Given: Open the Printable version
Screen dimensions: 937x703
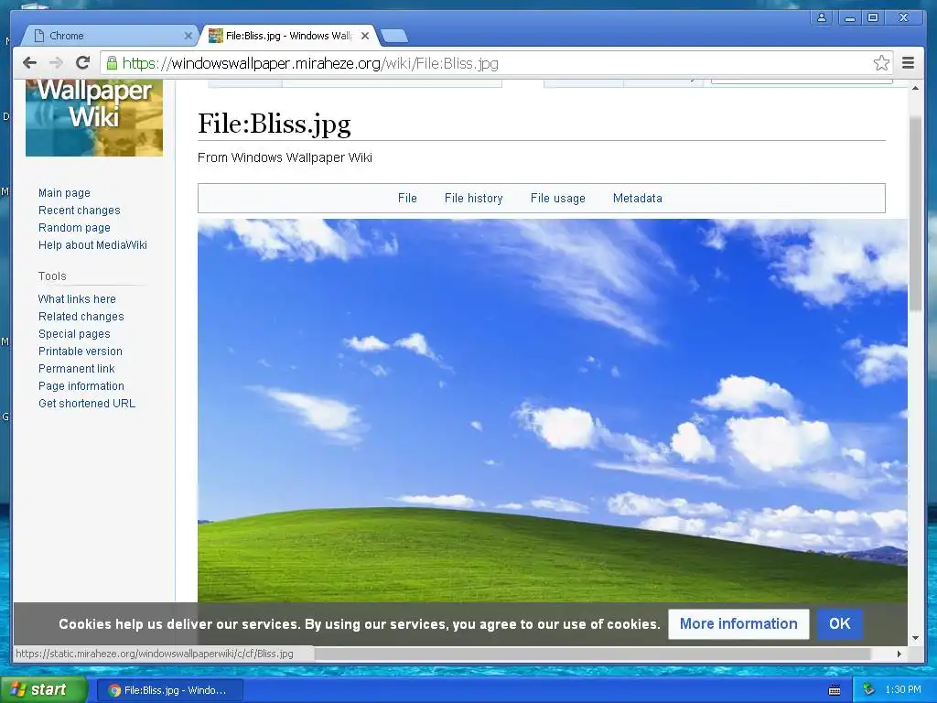Looking at the screenshot, I should [81, 351].
